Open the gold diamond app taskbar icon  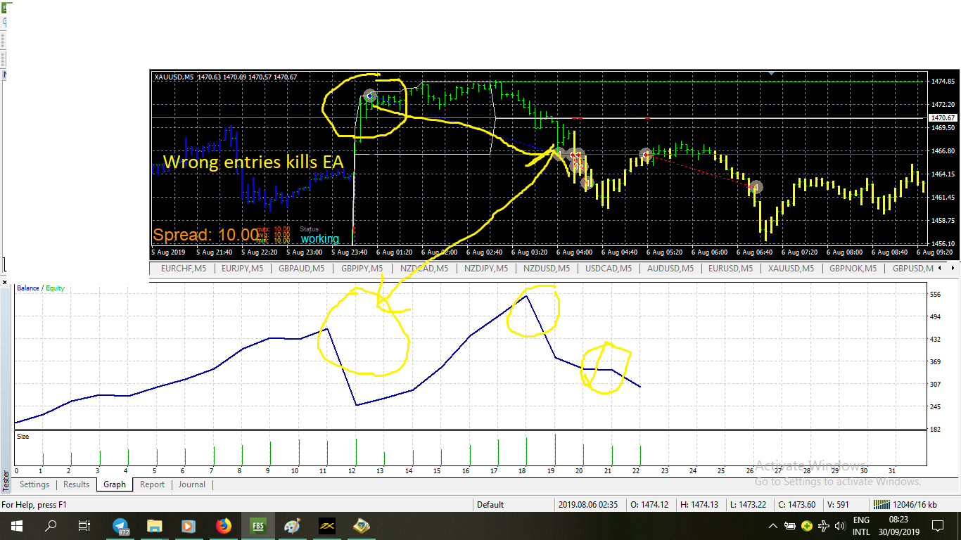pos(362,526)
